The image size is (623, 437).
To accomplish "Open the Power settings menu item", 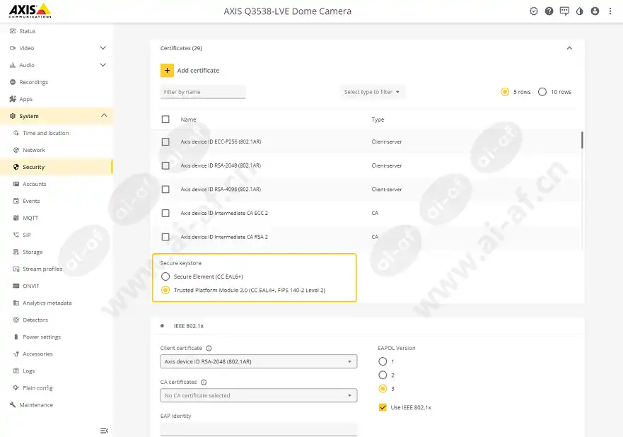I will pyautogui.click(x=42, y=337).
